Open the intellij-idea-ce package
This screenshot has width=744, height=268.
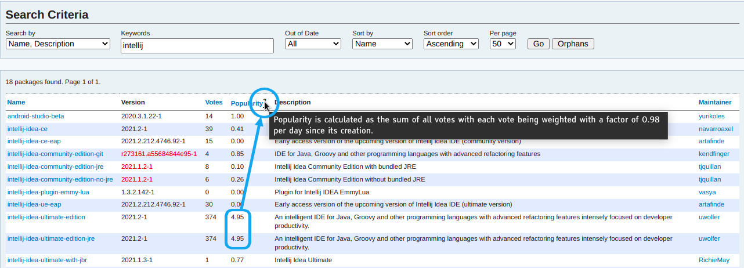[27, 129]
